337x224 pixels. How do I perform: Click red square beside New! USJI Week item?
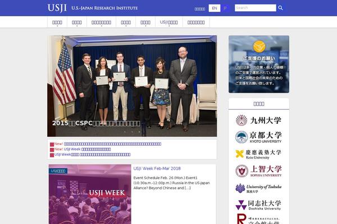(52, 150)
